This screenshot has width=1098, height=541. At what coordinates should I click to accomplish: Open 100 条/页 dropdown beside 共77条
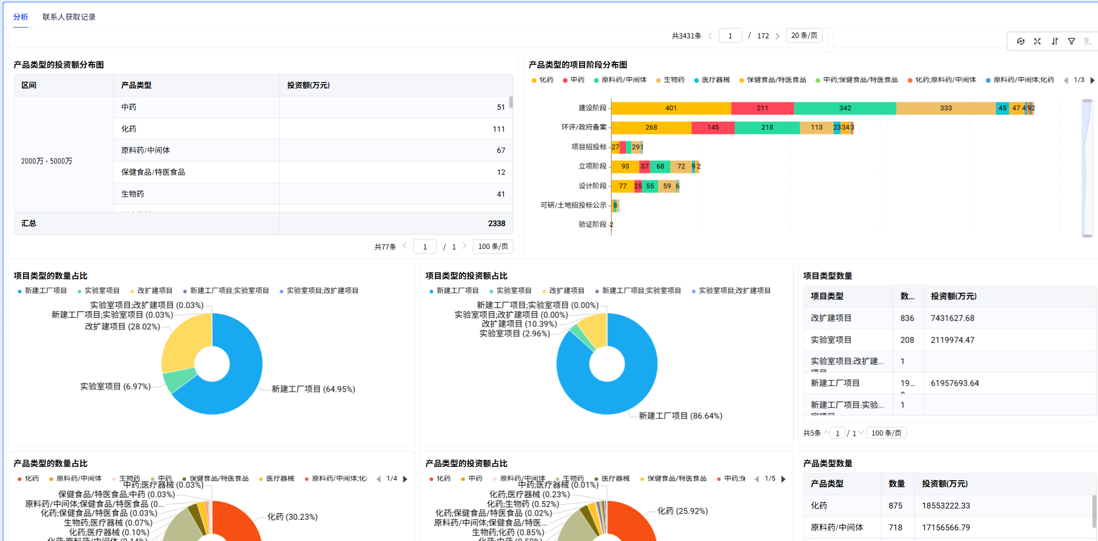pyautogui.click(x=493, y=246)
